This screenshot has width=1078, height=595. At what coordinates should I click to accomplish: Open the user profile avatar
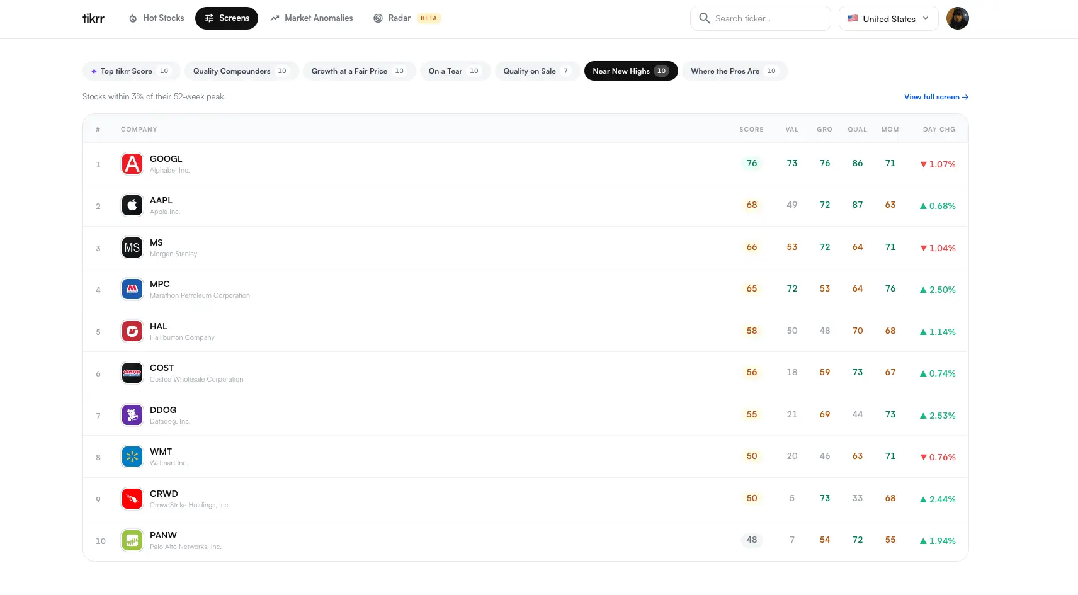(x=958, y=18)
